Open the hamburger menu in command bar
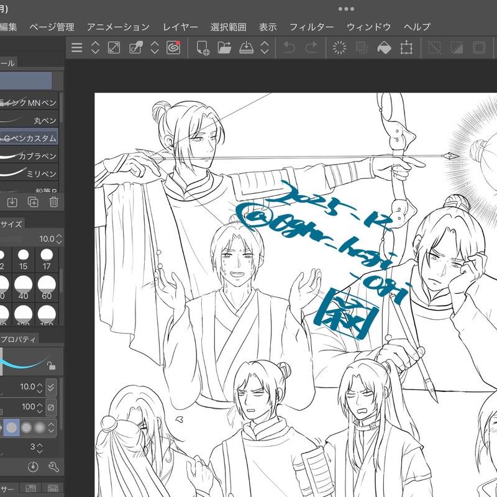Viewport: 497px width, 497px height. pos(77,47)
